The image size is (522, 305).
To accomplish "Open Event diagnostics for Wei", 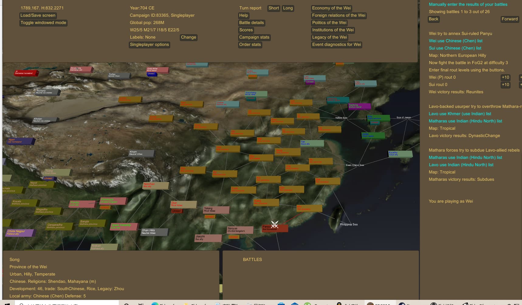I will coord(337,44).
